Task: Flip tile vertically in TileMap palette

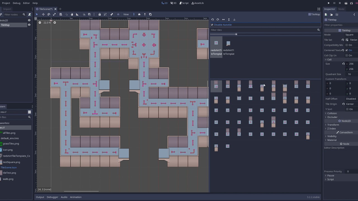Action: tap(229, 20)
